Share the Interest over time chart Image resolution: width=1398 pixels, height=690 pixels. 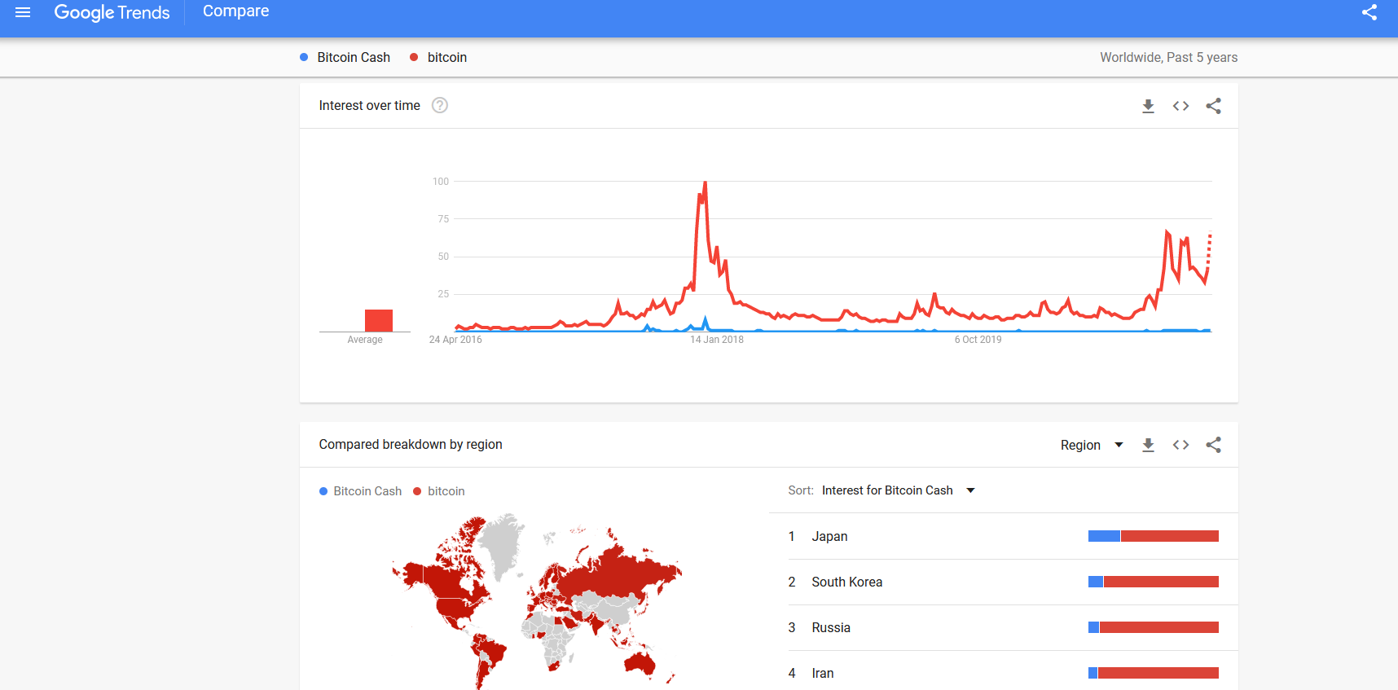(1213, 106)
